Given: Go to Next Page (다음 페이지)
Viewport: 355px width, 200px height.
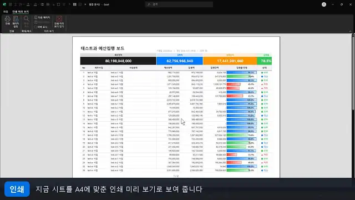Looking at the screenshot, I should click(42, 17).
